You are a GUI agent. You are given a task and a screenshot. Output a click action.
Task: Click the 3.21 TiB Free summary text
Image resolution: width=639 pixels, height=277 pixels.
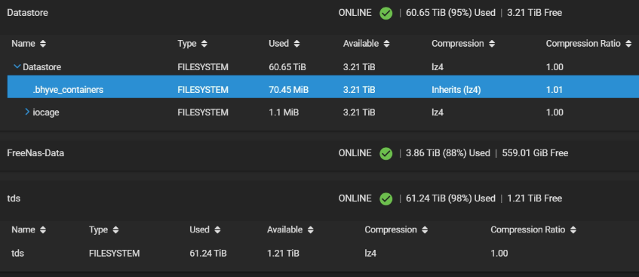coord(534,13)
